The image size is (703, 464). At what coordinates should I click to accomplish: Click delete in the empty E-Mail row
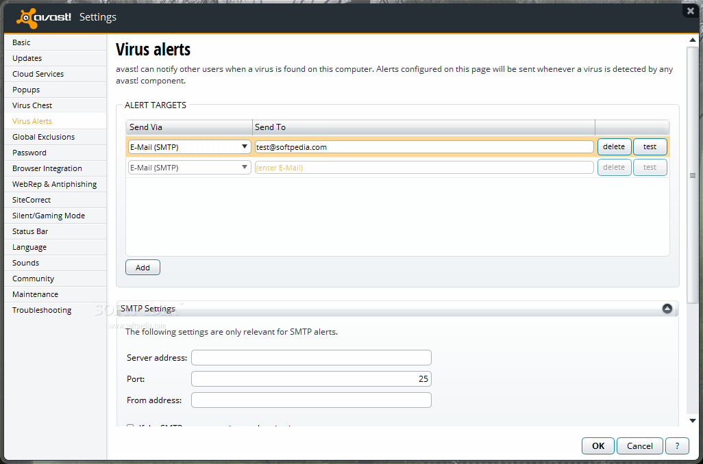(614, 167)
